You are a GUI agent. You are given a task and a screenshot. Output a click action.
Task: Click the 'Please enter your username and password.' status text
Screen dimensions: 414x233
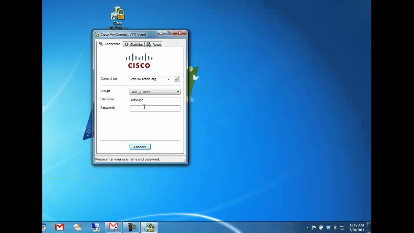127,159
